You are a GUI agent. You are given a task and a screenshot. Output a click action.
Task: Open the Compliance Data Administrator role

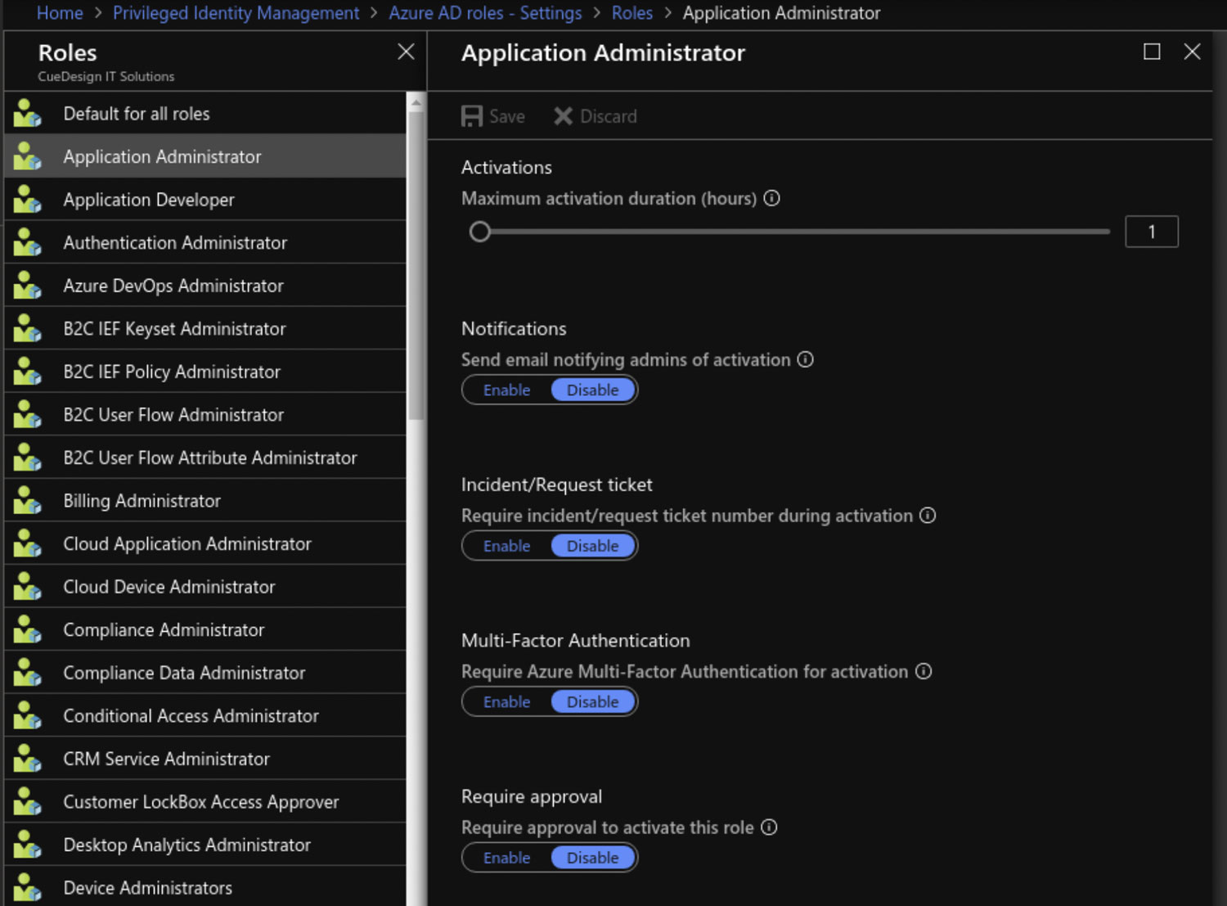pos(205,674)
